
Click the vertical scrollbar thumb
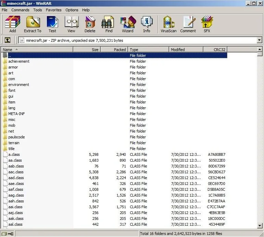coord(260,54)
